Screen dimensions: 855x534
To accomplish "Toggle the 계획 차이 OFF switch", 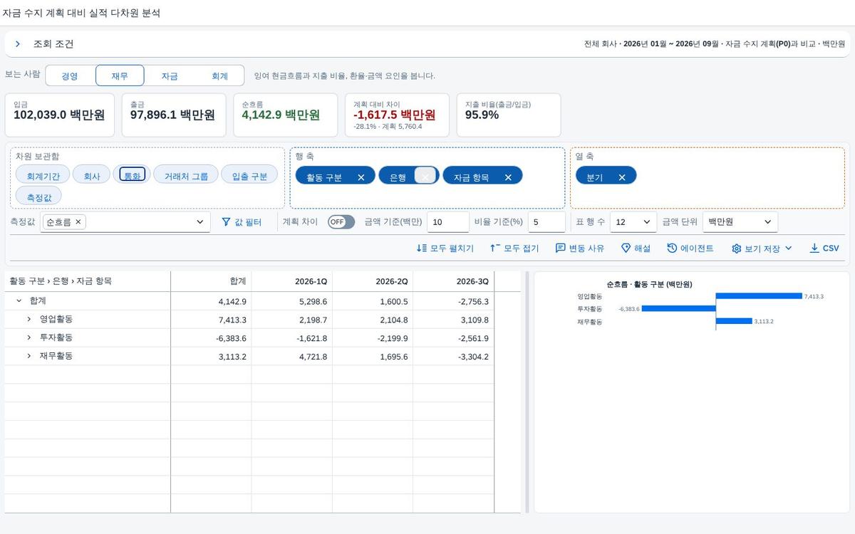I will coord(341,222).
